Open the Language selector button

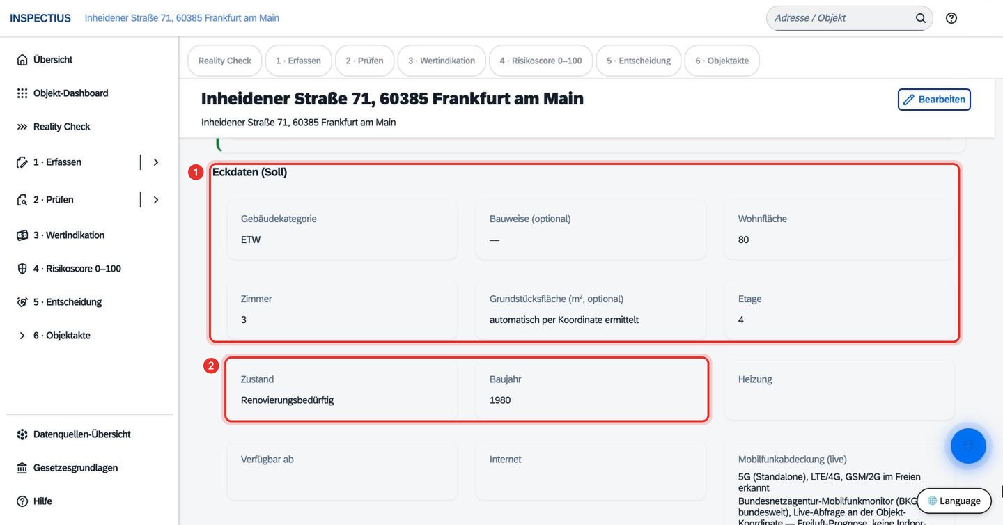click(954, 501)
